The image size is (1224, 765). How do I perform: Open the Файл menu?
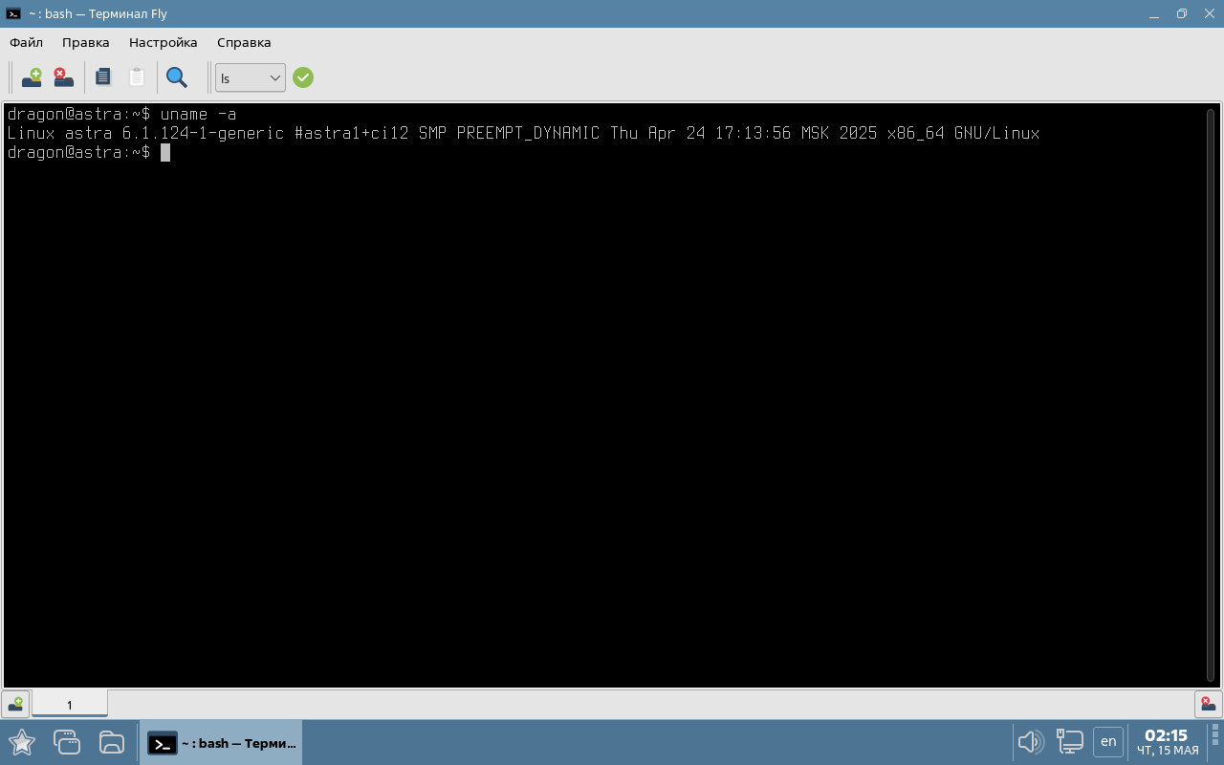pos(27,42)
